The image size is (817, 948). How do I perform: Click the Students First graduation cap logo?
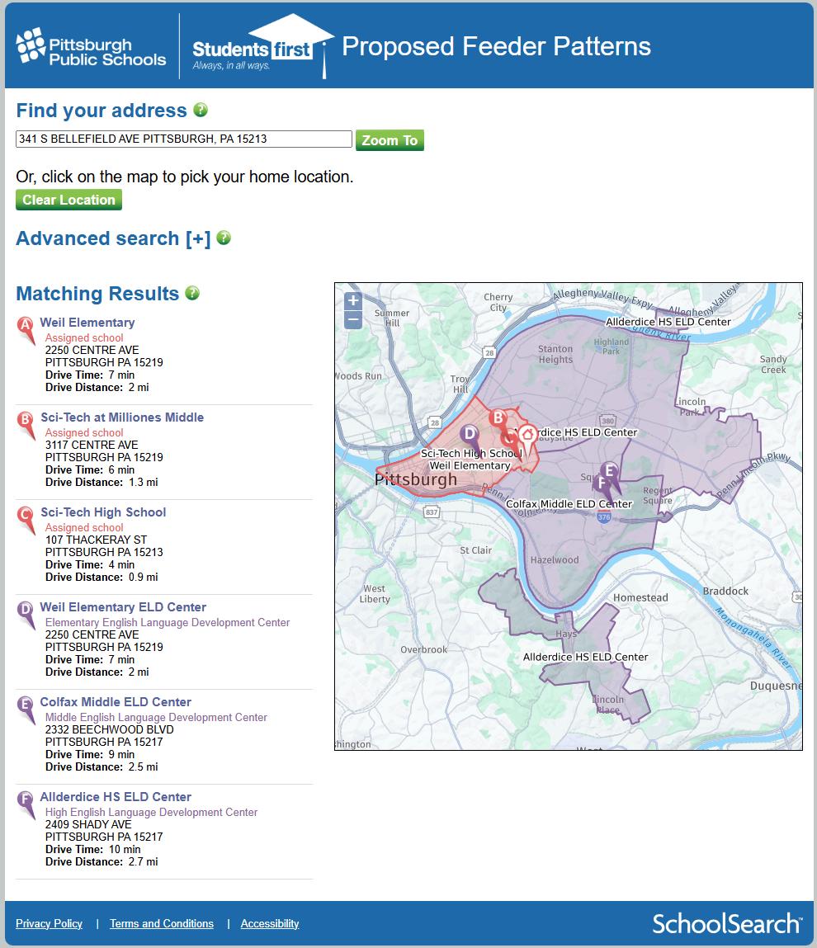(x=262, y=46)
